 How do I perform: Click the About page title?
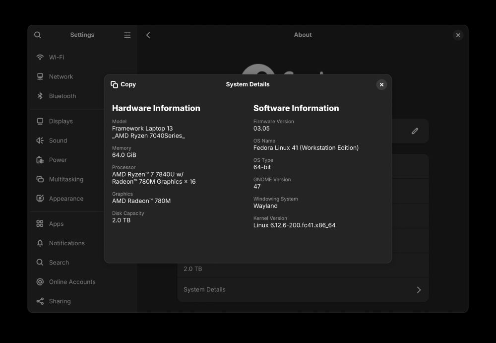(x=303, y=35)
